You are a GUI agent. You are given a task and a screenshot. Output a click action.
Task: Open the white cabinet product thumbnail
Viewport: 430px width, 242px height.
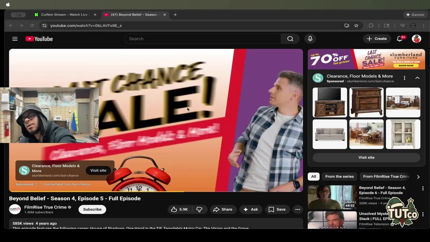403,134
